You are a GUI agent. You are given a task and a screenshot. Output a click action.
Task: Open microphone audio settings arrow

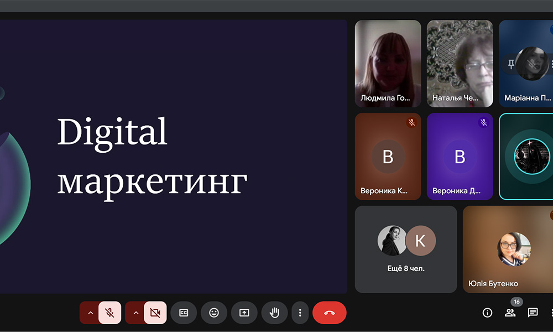90,313
